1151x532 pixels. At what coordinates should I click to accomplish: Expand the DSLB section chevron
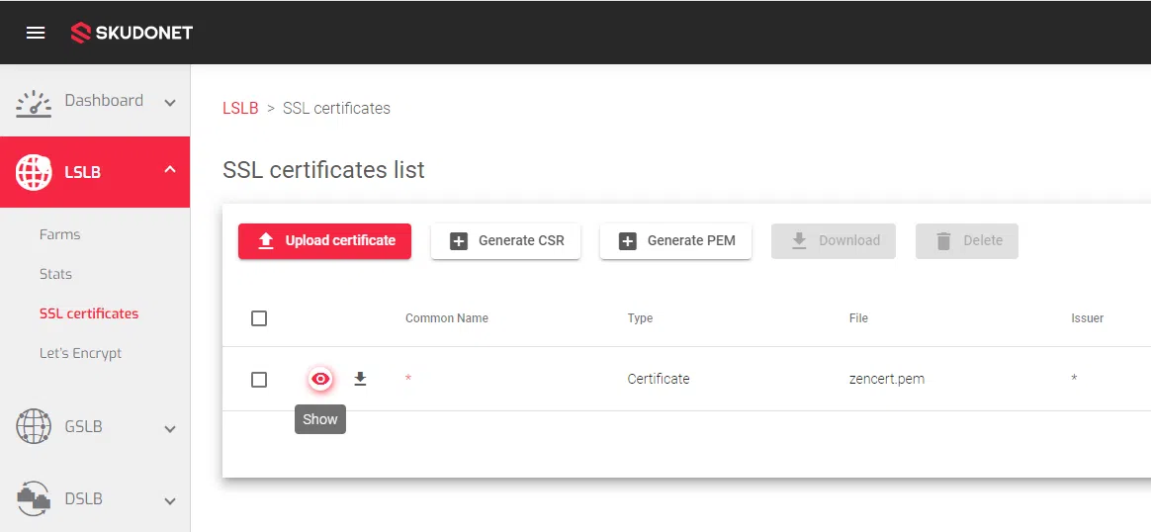[x=170, y=500]
